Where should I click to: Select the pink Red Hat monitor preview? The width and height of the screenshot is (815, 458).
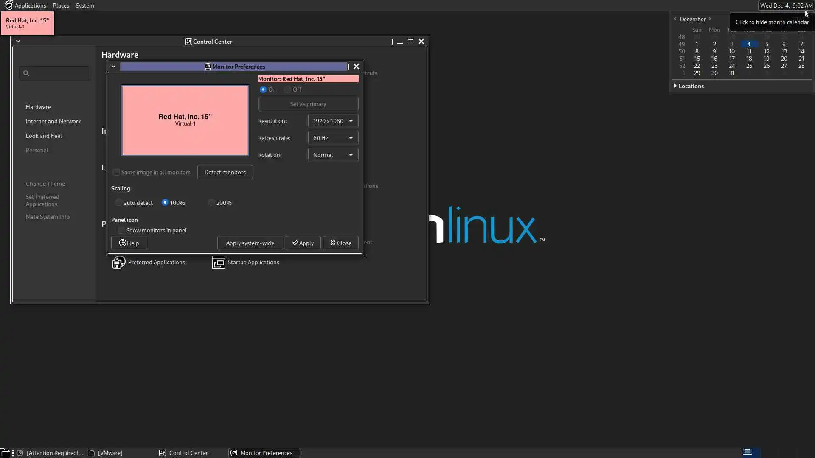pyautogui.click(x=185, y=120)
